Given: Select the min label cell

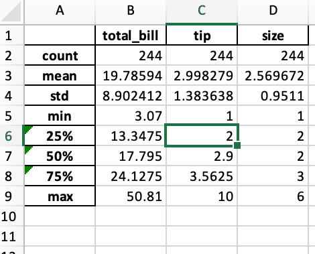Looking at the screenshot, I should click(x=60, y=116).
